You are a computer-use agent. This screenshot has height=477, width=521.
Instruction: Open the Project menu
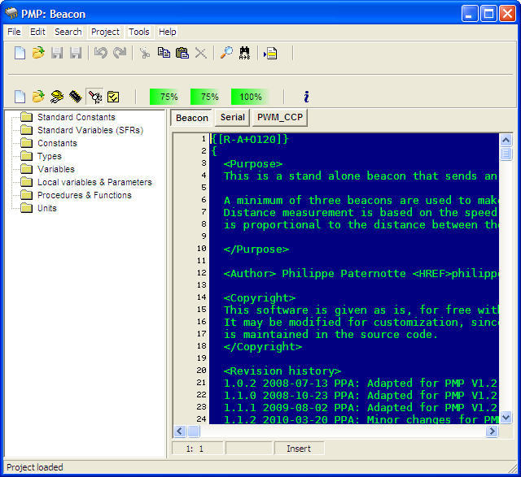(105, 32)
